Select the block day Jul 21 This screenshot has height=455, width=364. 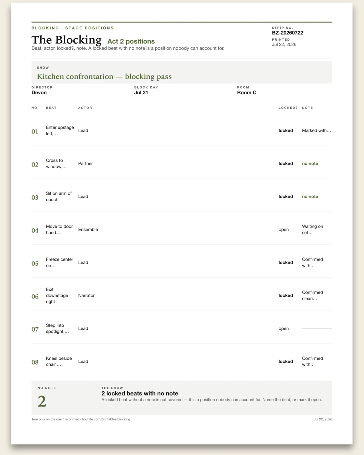tap(141, 93)
